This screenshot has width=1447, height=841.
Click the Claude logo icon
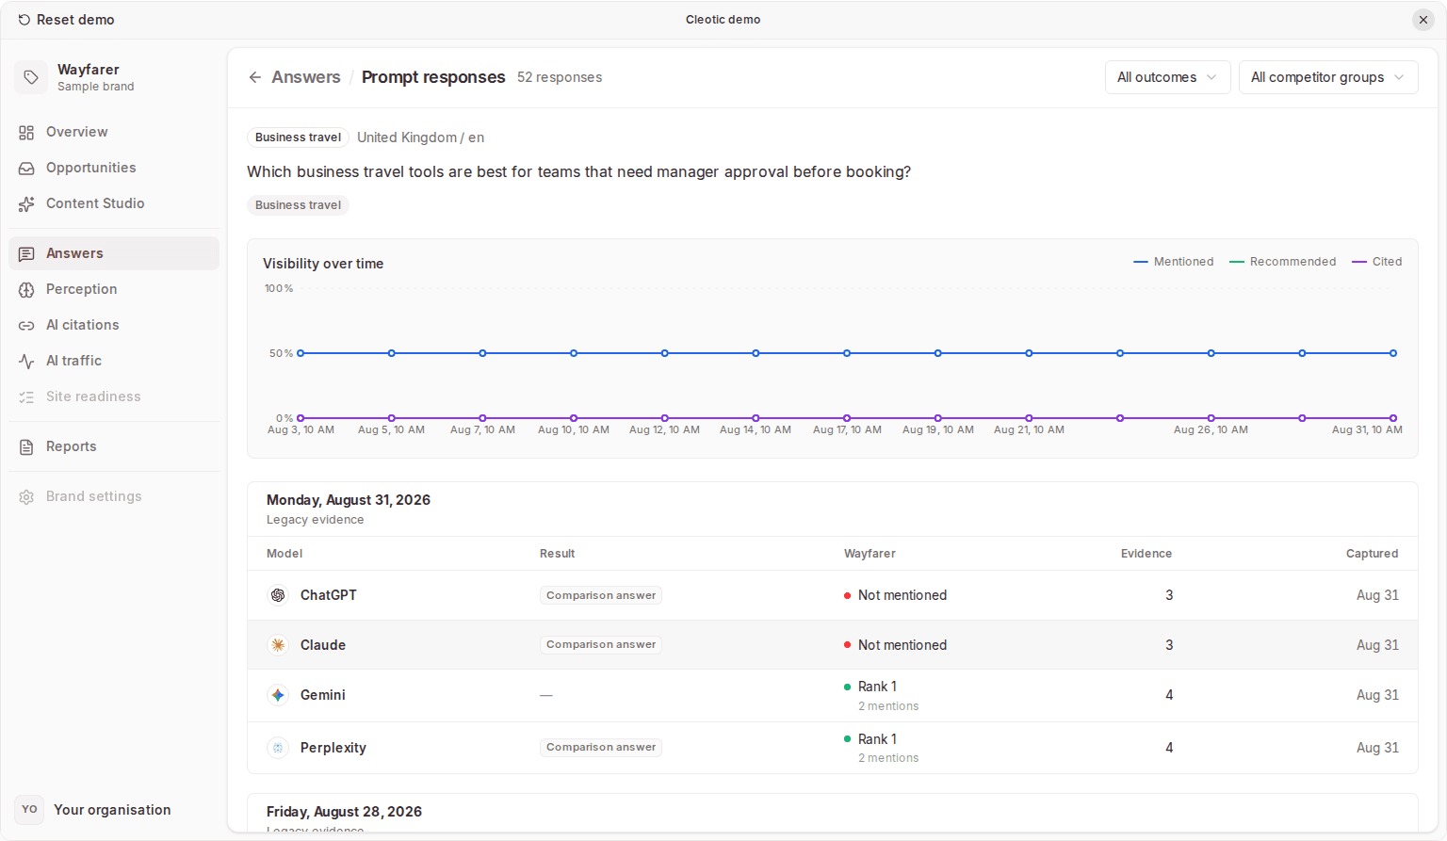[278, 645]
